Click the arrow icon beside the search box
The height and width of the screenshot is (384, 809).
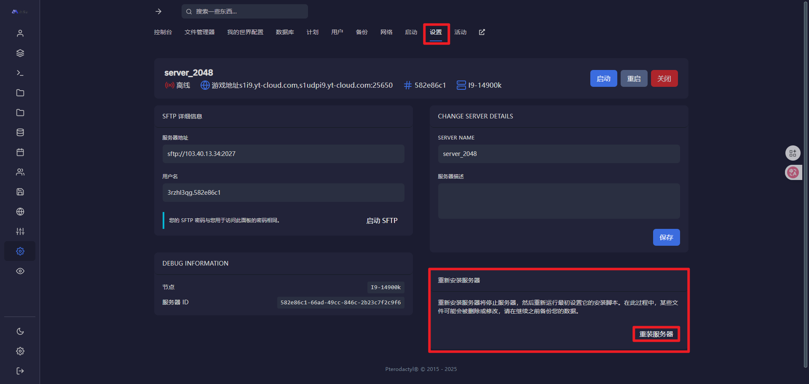[x=158, y=11]
